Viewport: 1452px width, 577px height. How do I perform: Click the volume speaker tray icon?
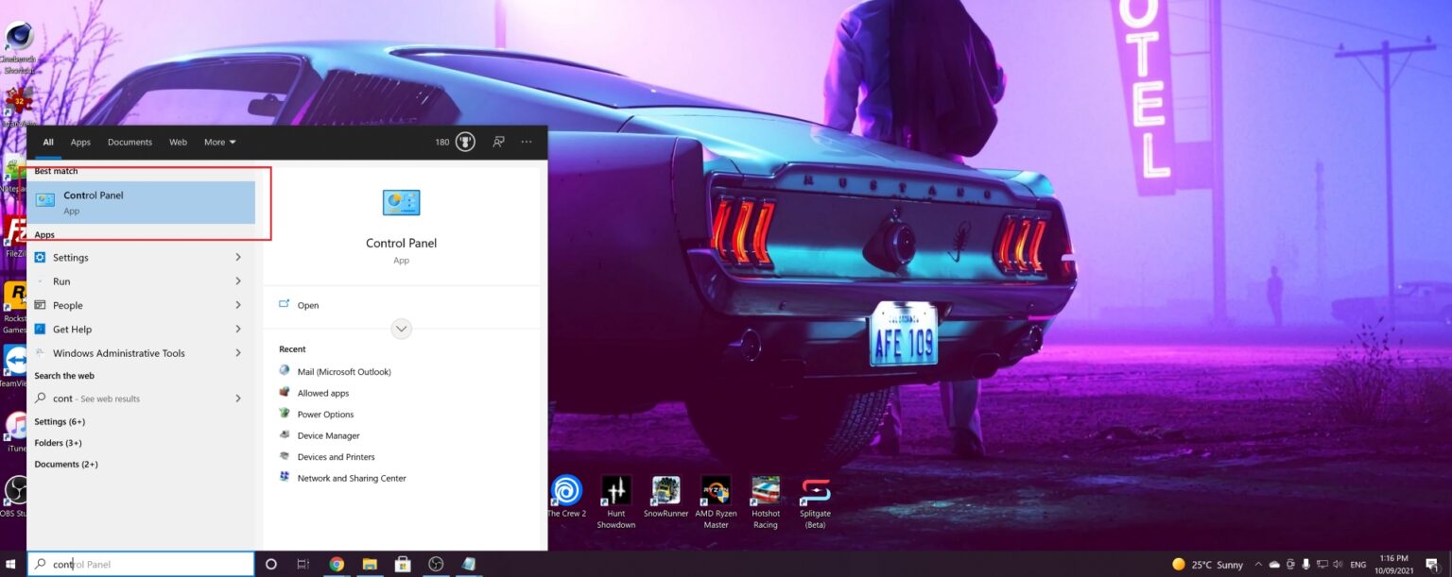[1339, 564]
